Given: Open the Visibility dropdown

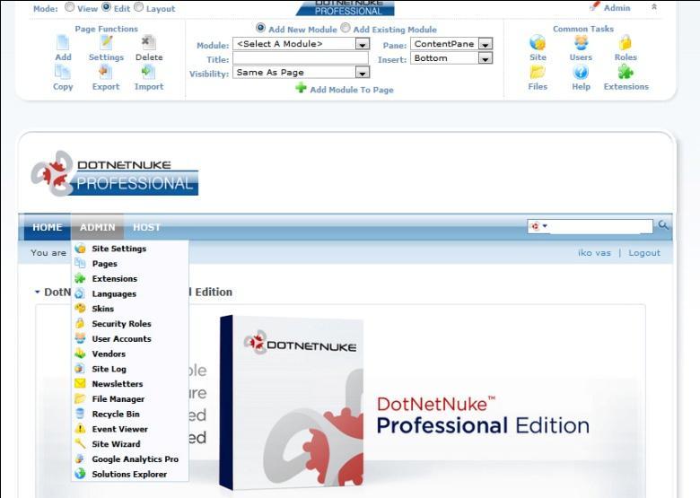Looking at the screenshot, I should click(301, 73).
